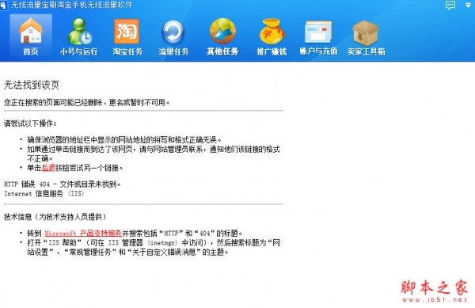
Task: Click 请尝试以下操作 text
Action: click(30, 124)
